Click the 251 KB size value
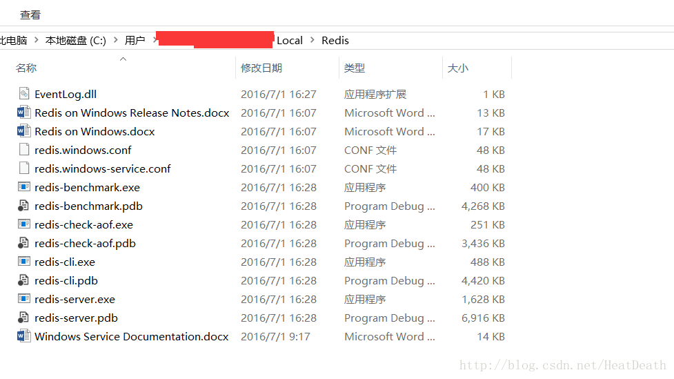Image resolution: width=674 pixels, height=379 pixels. pyautogui.click(x=488, y=224)
